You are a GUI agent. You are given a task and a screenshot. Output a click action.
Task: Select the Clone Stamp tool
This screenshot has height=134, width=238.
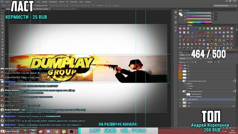[2, 39]
